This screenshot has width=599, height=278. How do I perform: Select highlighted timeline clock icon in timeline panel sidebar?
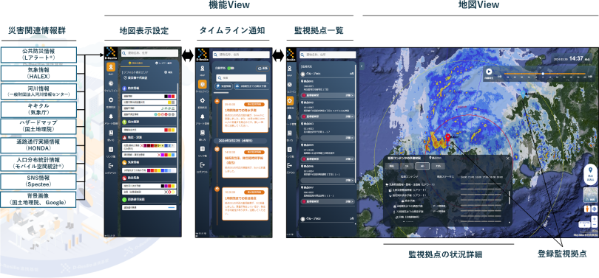click(x=202, y=84)
